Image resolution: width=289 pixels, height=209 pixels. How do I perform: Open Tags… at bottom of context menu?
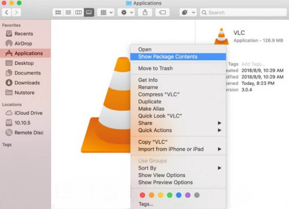click(x=146, y=204)
